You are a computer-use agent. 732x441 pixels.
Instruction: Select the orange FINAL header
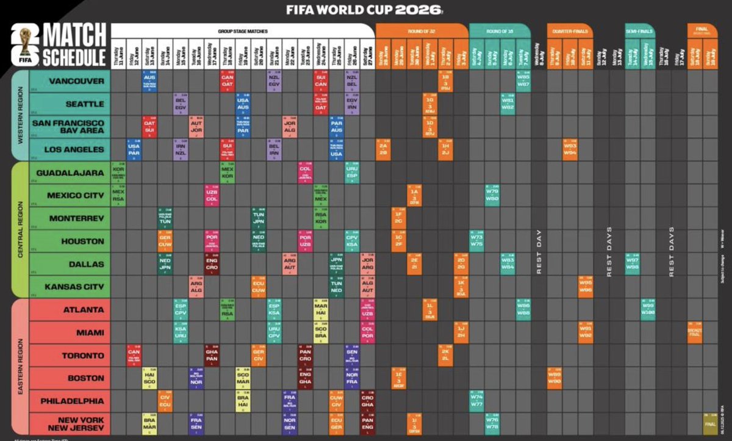click(703, 30)
